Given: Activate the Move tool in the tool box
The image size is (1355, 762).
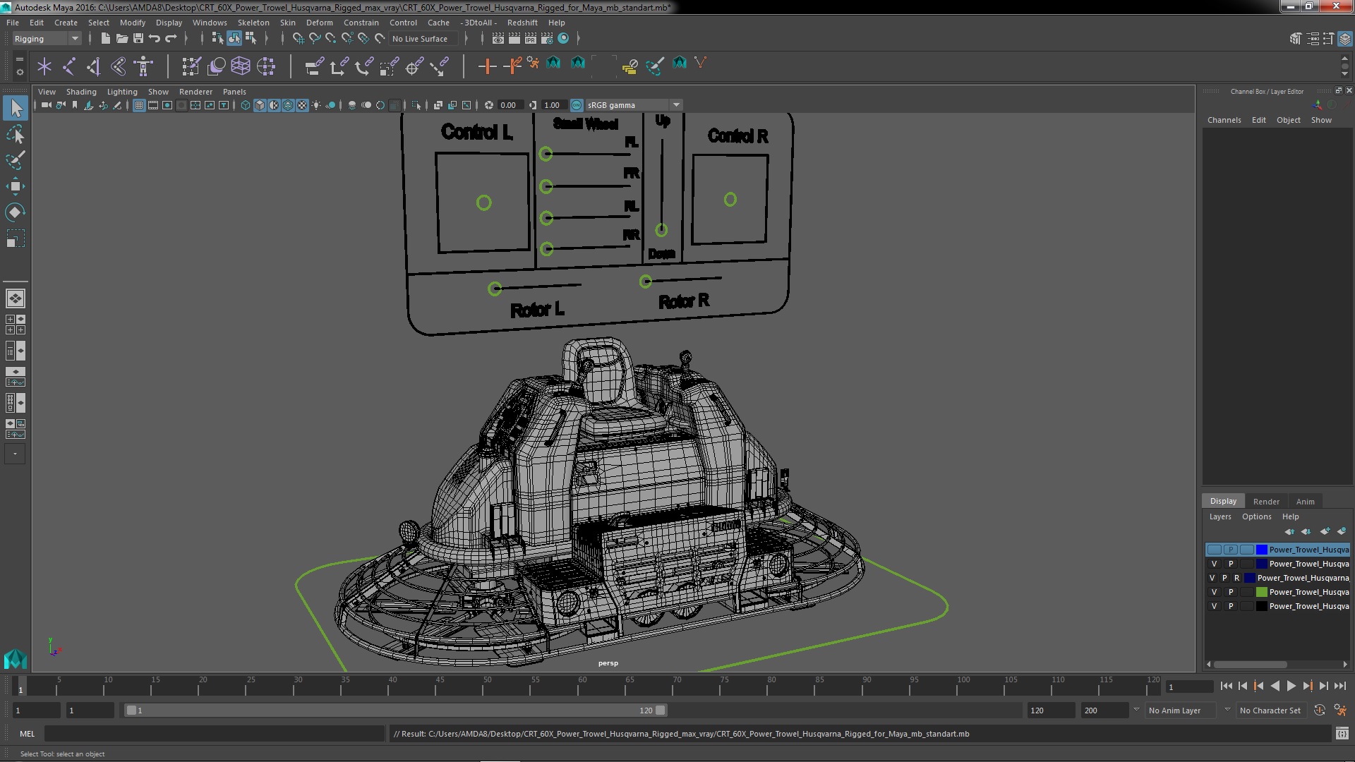Looking at the screenshot, I should 16,186.
